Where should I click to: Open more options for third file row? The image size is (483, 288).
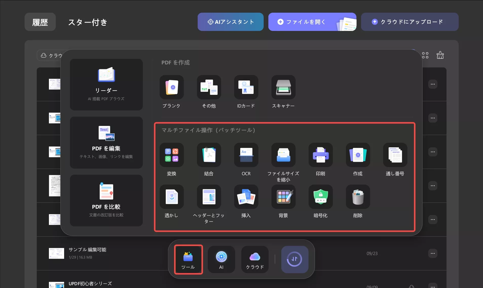click(433, 152)
